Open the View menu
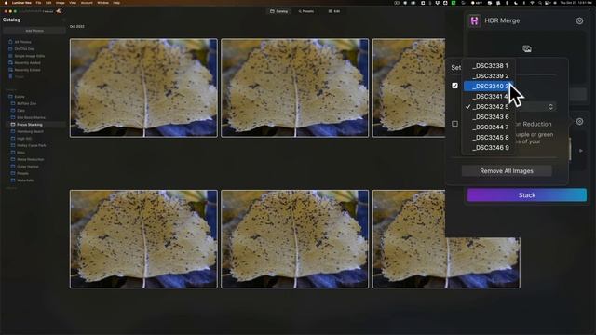Viewport: 596px width, 335px height. click(73, 3)
